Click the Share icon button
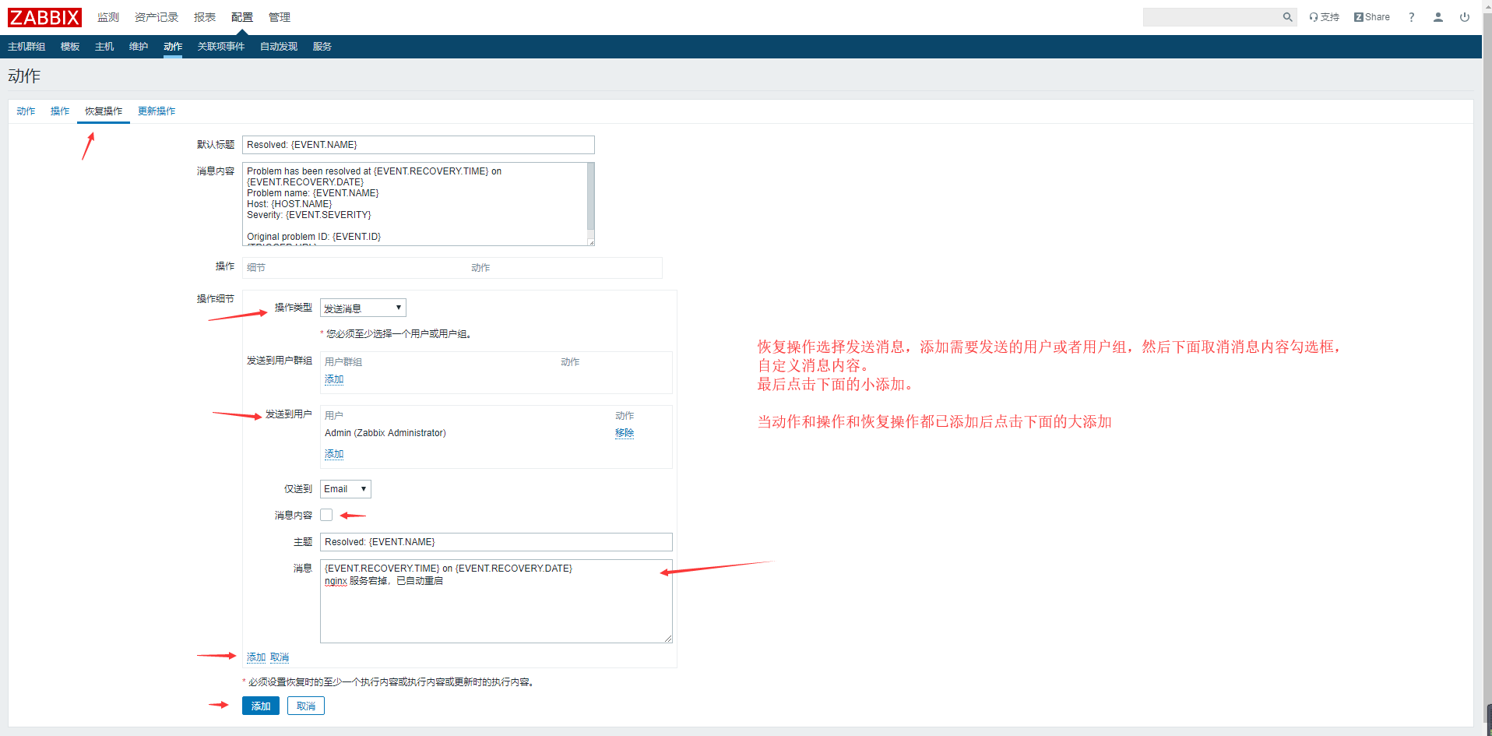 (1371, 17)
